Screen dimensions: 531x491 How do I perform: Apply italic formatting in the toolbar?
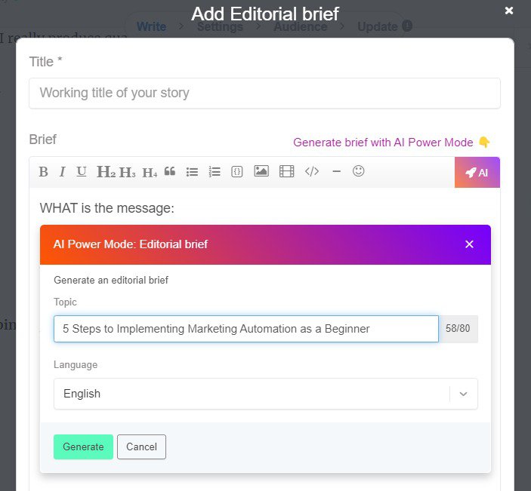[x=62, y=172]
